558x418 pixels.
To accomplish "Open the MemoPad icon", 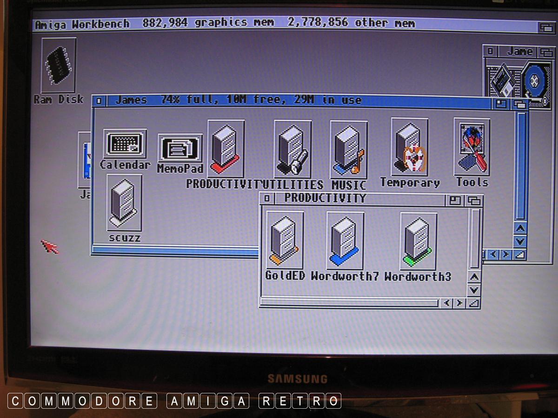I will point(180,149).
